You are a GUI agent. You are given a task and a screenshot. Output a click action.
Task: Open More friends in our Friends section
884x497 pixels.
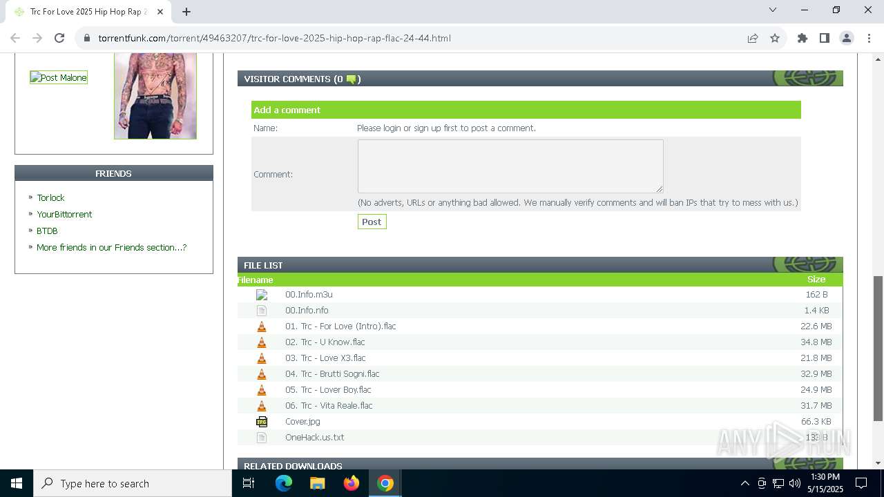click(x=111, y=247)
